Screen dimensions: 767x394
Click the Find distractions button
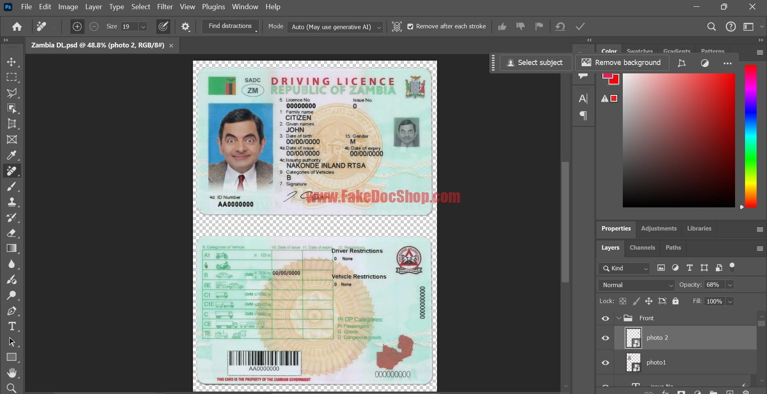[230, 26]
